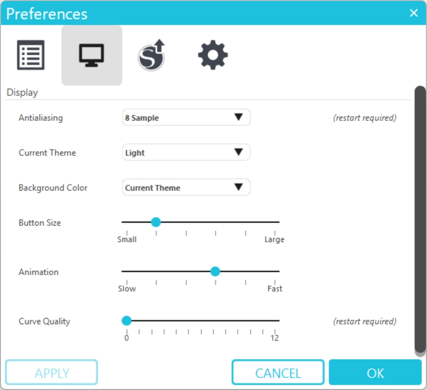
Task: Click the Animation slider handle
Action: click(215, 271)
